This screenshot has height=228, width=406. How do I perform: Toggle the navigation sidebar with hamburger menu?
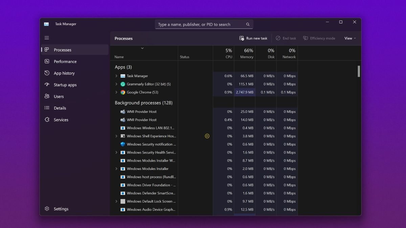(47, 38)
